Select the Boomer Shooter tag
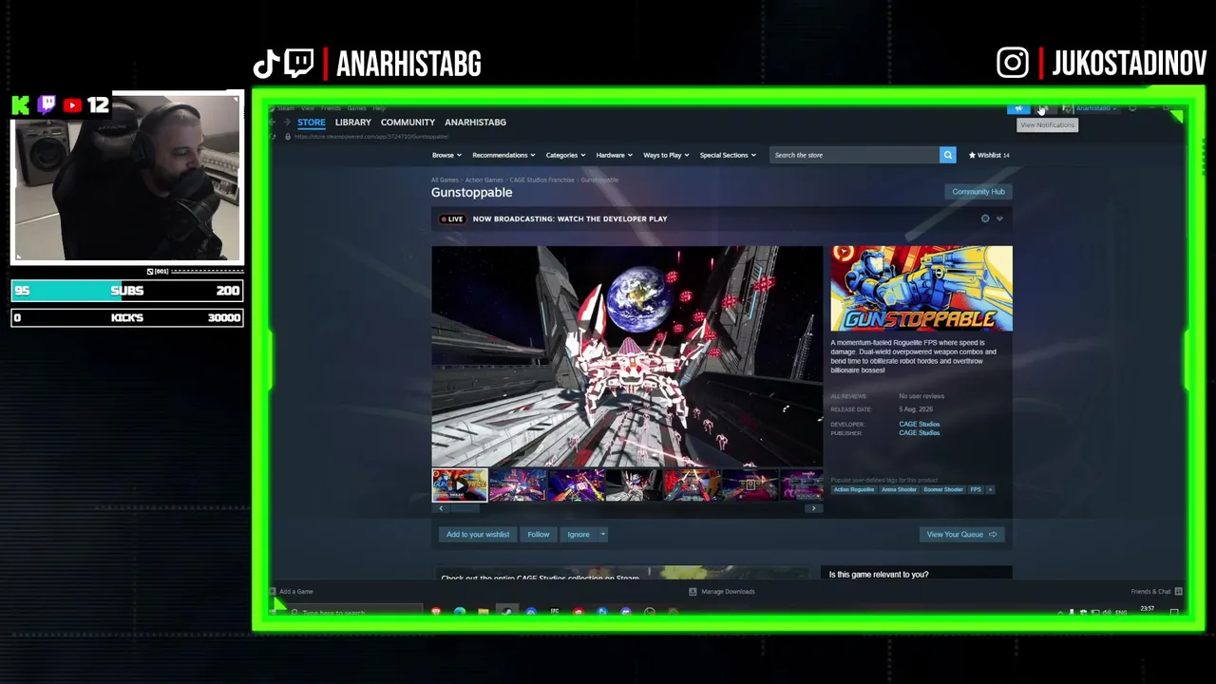This screenshot has width=1216, height=684. pos(943,489)
